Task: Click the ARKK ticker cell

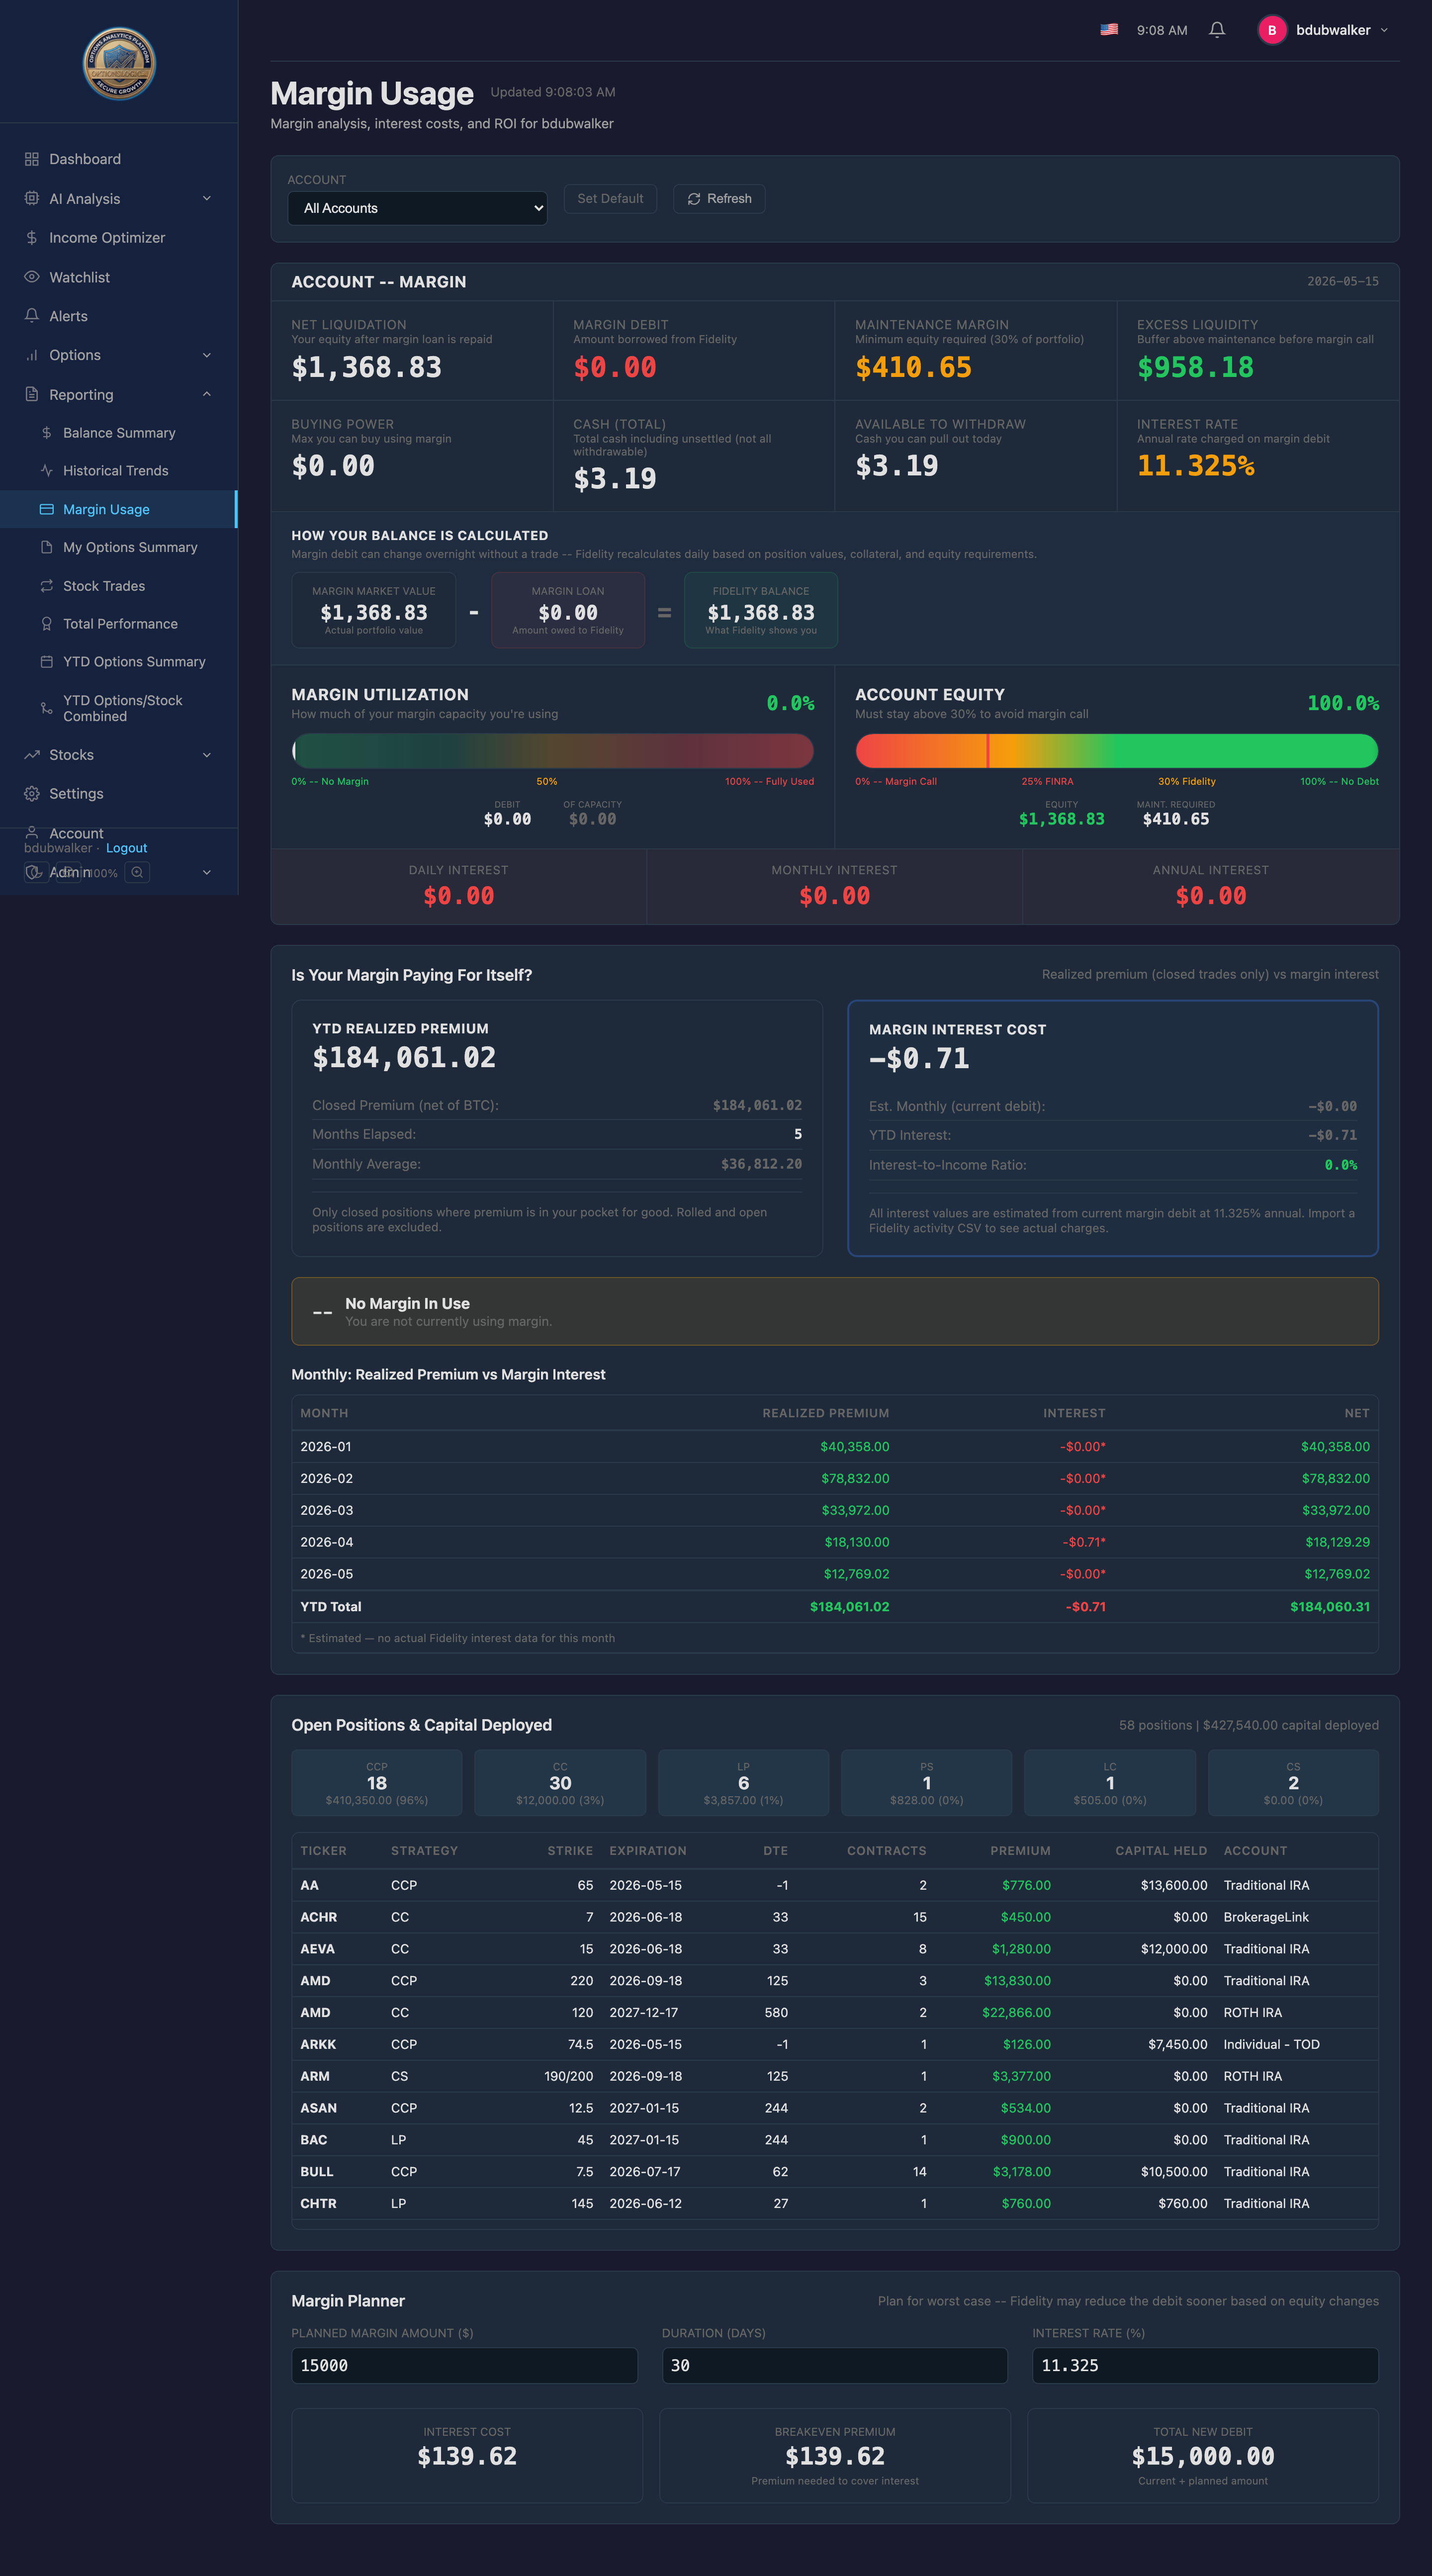Action: coord(318,2044)
